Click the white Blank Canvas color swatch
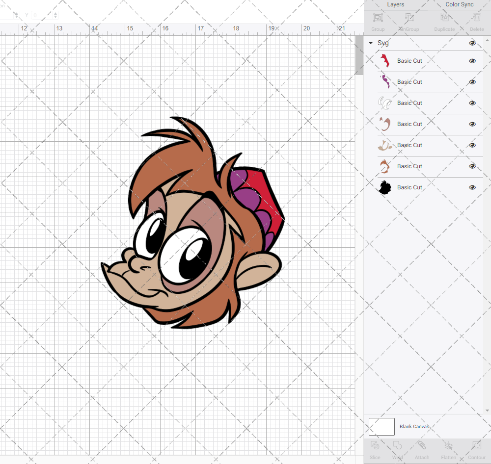This screenshot has width=491, height=464. tap(382, 426)
